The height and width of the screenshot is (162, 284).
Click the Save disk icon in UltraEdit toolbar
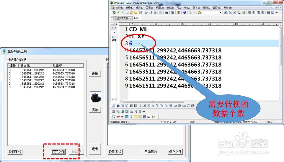pyautogui.click(x=140, y=12)
